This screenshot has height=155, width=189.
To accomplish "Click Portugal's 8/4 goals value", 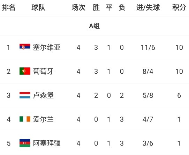I will (x=148, y=71).
